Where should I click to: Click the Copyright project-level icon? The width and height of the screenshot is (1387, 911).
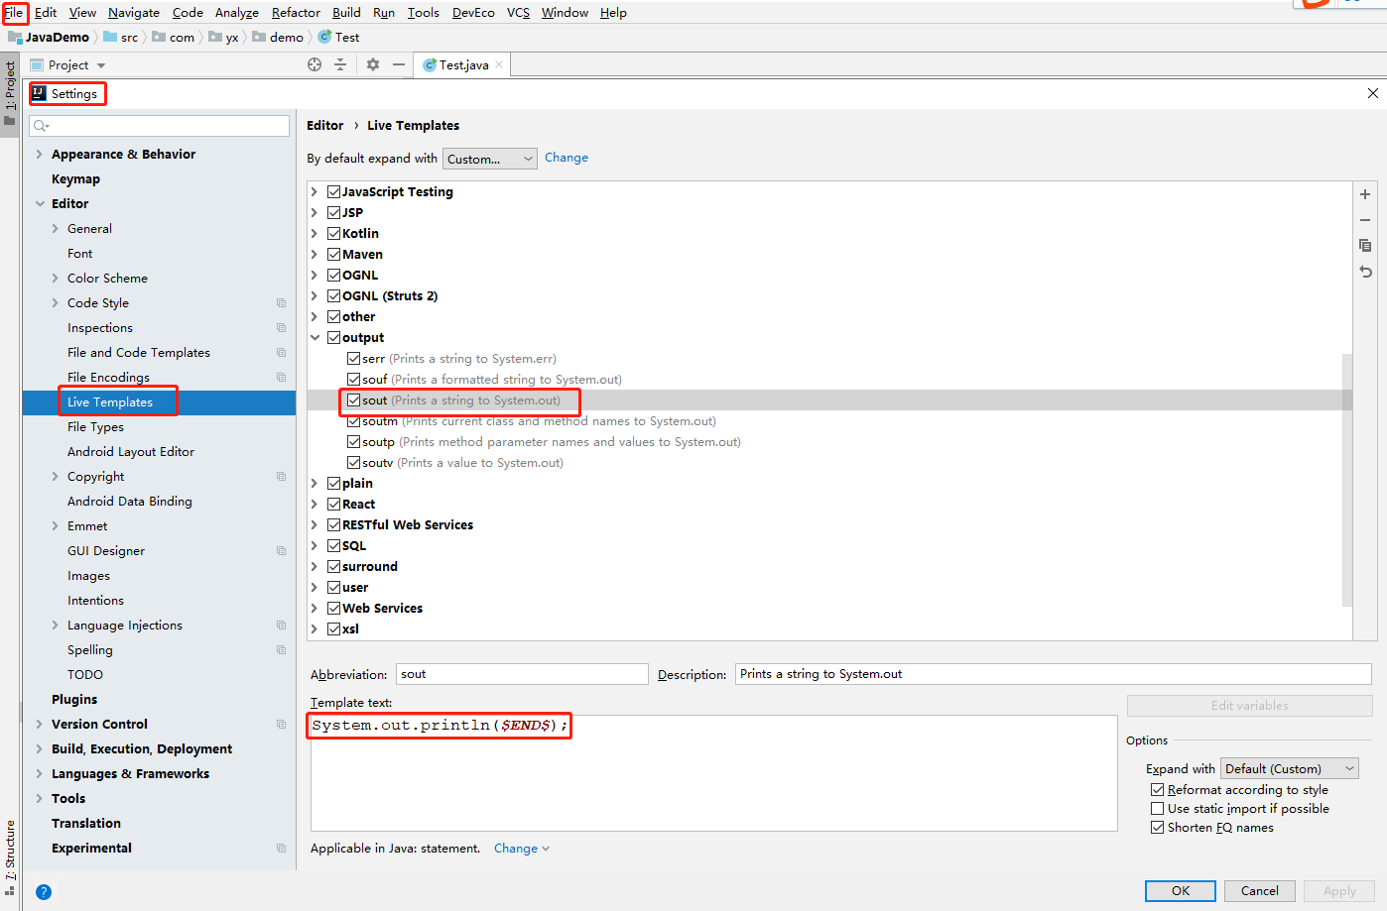coord(281,477)
